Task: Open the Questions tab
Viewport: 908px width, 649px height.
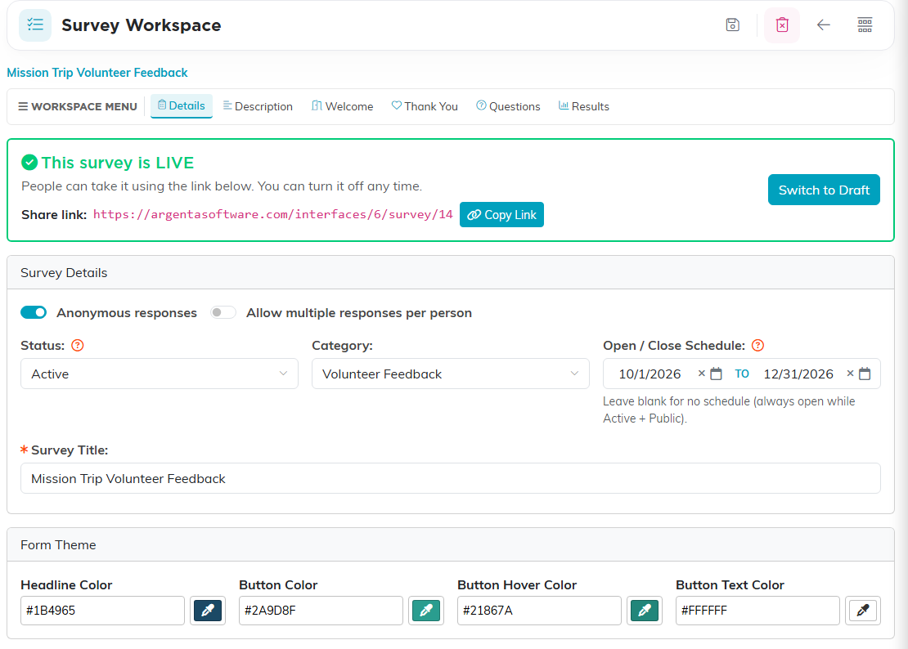Action: point(508,106)
